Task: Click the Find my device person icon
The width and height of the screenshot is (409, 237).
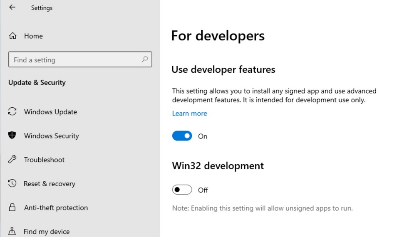Action: tap(12, 231)
